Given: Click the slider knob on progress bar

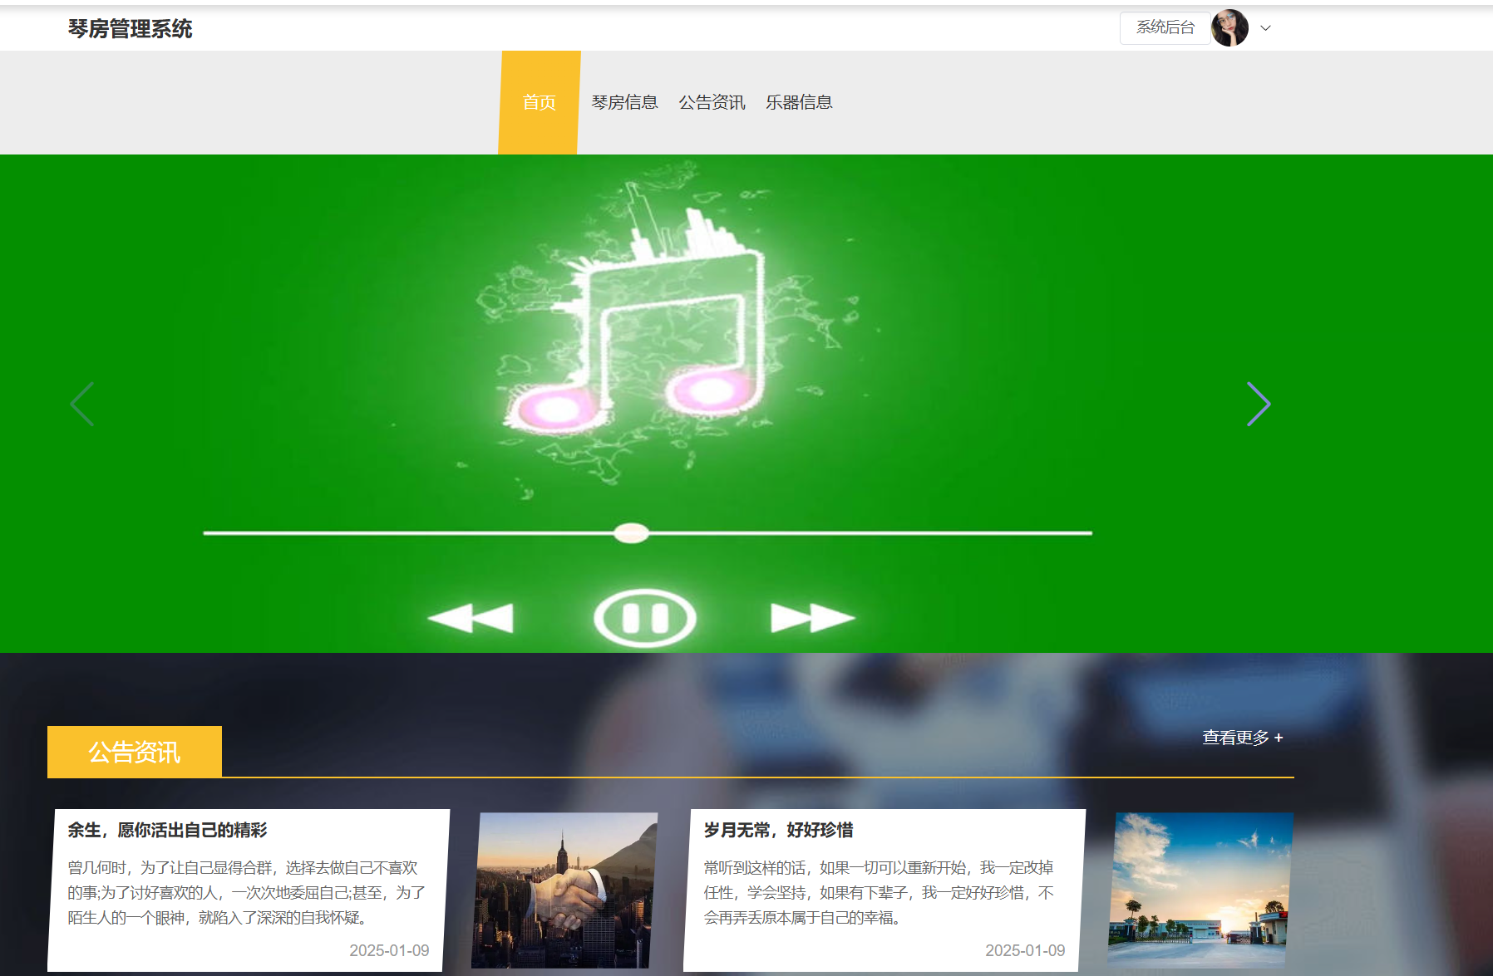Looking at the screenshot, I should 631,533.
